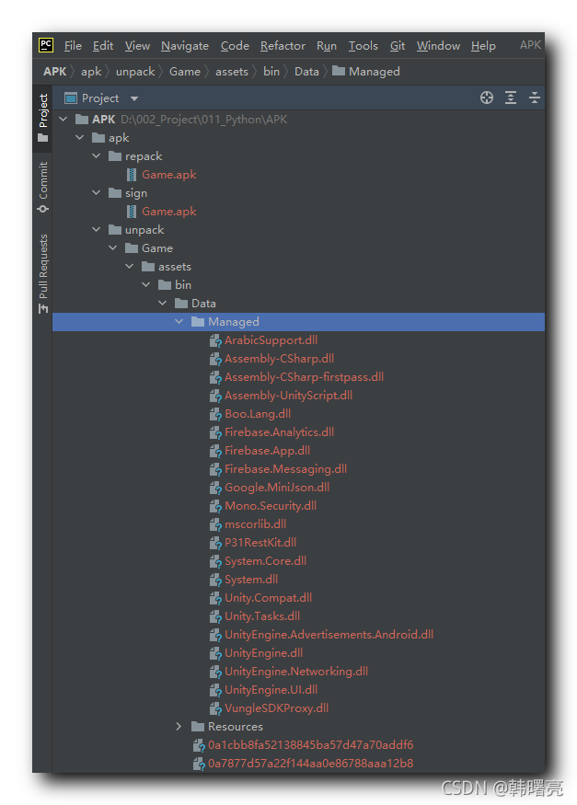The width and height of the screenshot is (577, 805).
Task: Click APK in the breadcrumb bar
Action: (x=55, y=72)
